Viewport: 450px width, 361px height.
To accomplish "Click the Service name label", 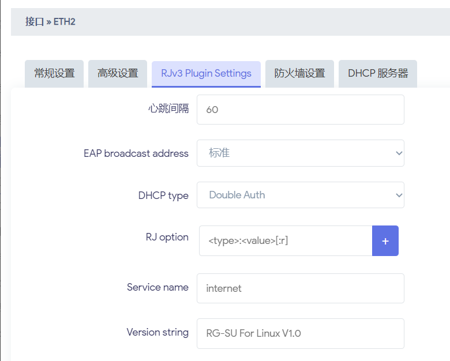I will coord(157,287).
